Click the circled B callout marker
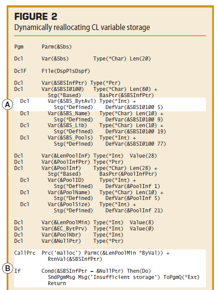The width and height of the screenshot is (217, 290). point(7,268)
